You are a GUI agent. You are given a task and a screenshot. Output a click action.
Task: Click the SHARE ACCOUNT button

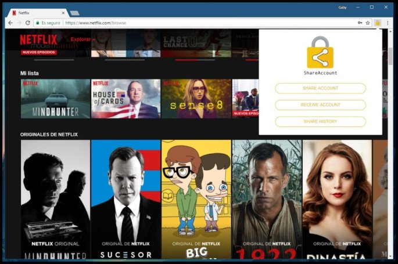[320, 88]
